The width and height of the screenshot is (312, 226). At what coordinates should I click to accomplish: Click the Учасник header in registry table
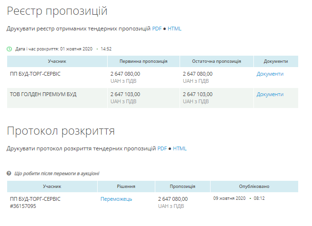(57, 61)
